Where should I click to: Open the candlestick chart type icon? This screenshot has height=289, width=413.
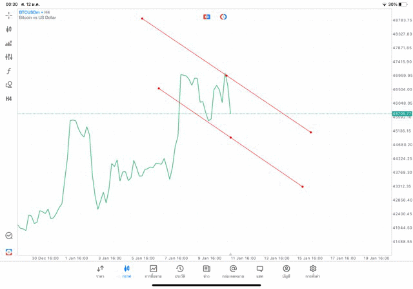(x=9, y=29)
